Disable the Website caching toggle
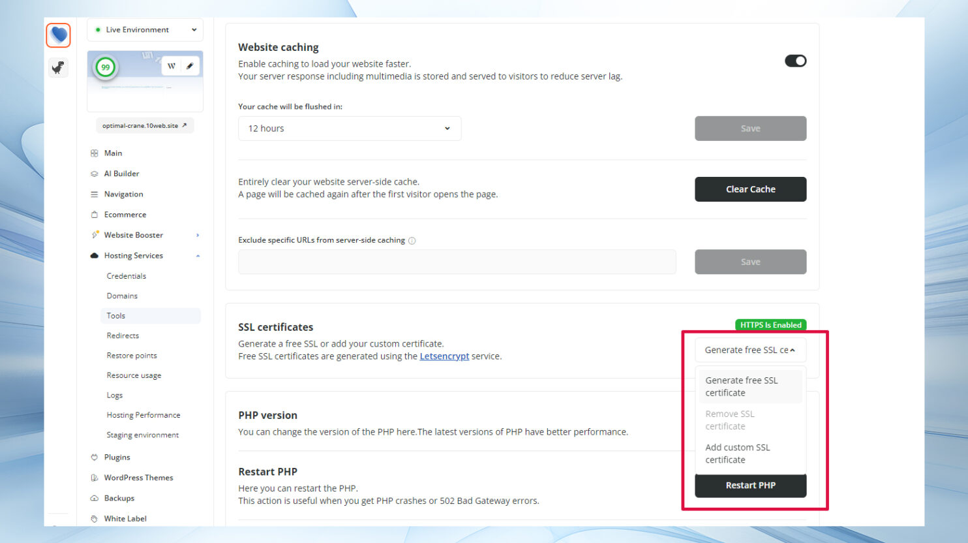This screenshot has width=968, height=543. click(795, 60)
